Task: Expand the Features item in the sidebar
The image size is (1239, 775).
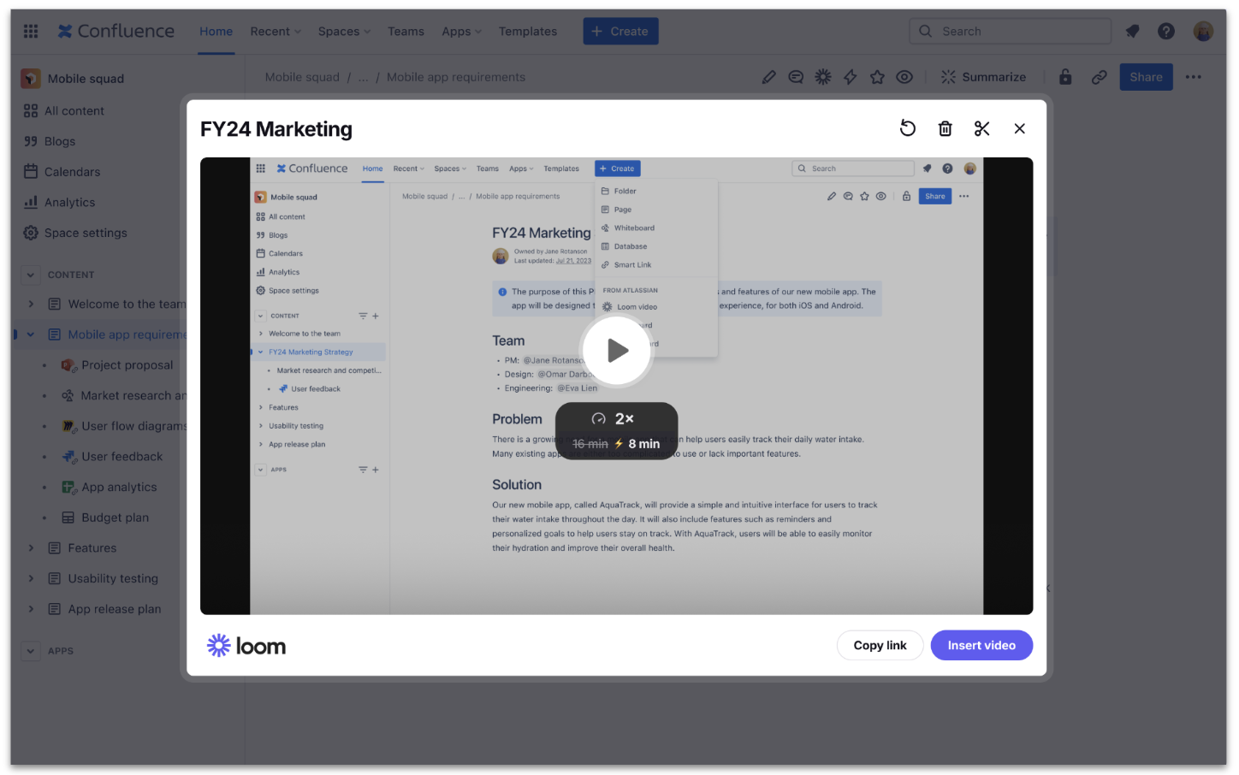Action: 32,547
